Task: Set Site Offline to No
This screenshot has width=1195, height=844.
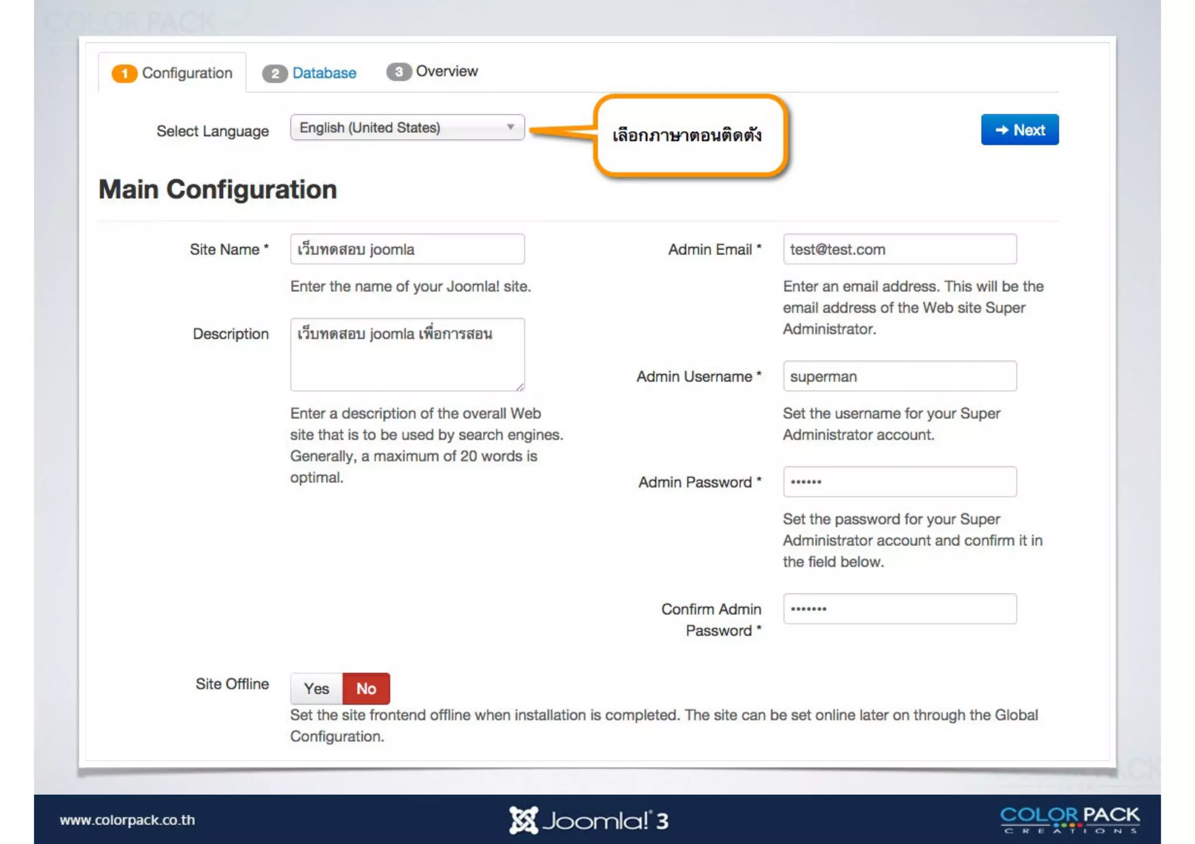Action: [x=366, y=689]
